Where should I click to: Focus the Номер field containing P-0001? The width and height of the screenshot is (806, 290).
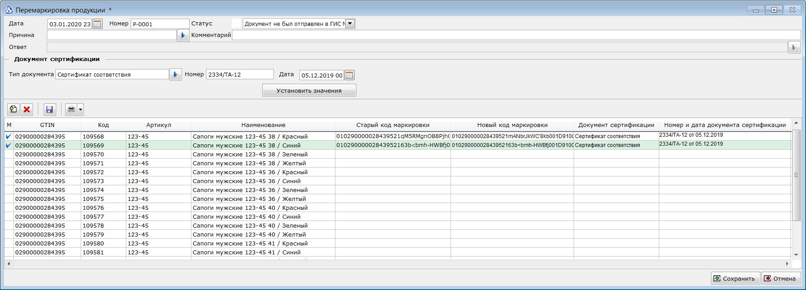[x=160, y=24]
